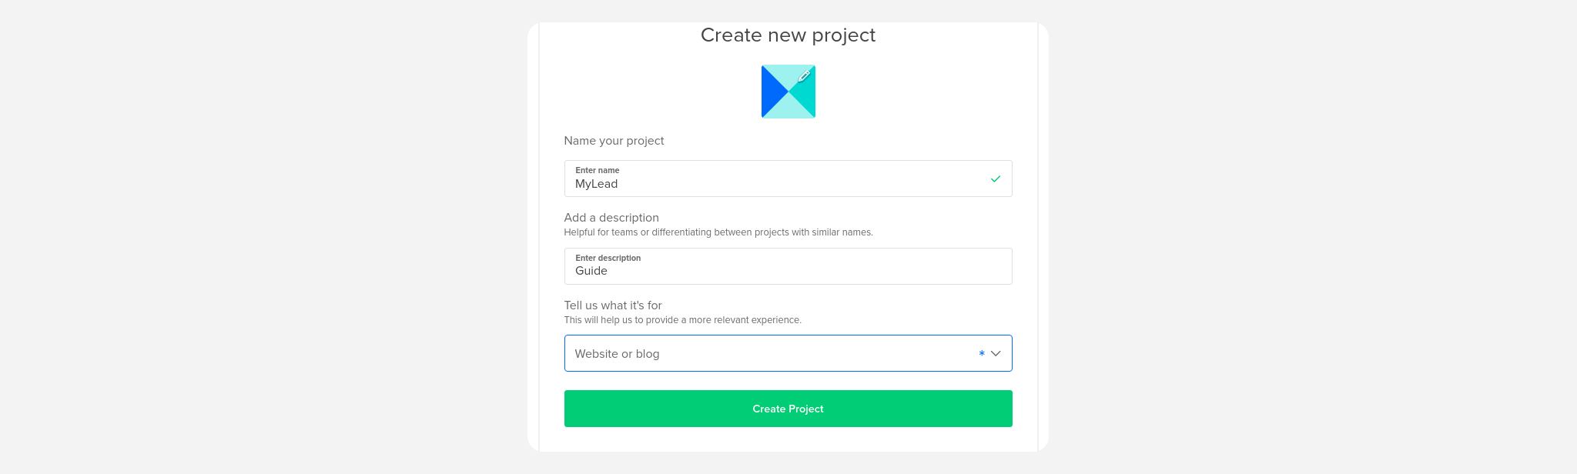Image resolution: width=1577 pixels, height=474 pixels.
Task: Click the "This will help us" helper text
Action: 682,320
